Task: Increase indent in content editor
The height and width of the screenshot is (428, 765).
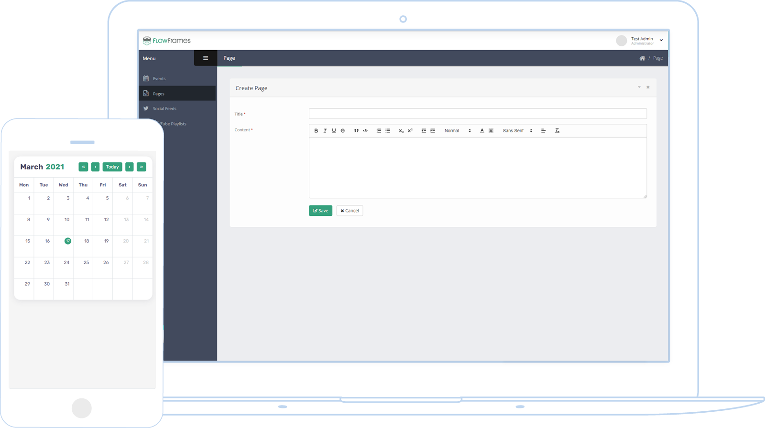Action: (433, 131)
